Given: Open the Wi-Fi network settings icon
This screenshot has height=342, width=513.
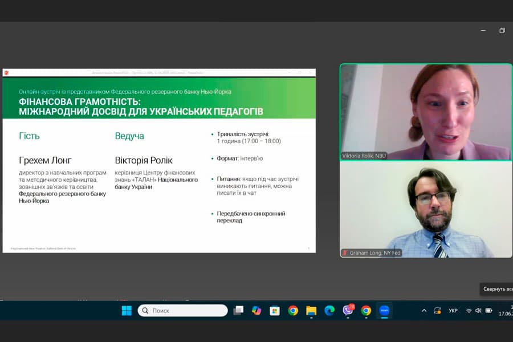Looking at the screenshot, I should (469, 311).
